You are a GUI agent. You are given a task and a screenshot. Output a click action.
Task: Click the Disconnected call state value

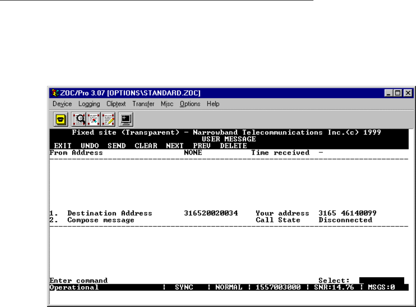coord(345,220)
